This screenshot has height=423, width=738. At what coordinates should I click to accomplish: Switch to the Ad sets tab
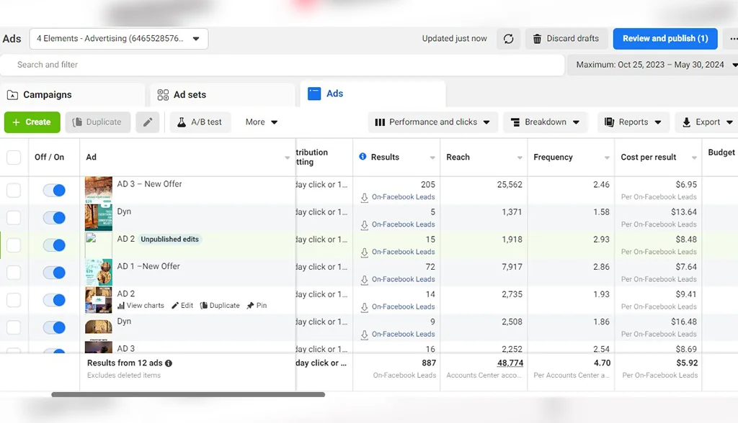pyautogui.click(x=223, y=95)
